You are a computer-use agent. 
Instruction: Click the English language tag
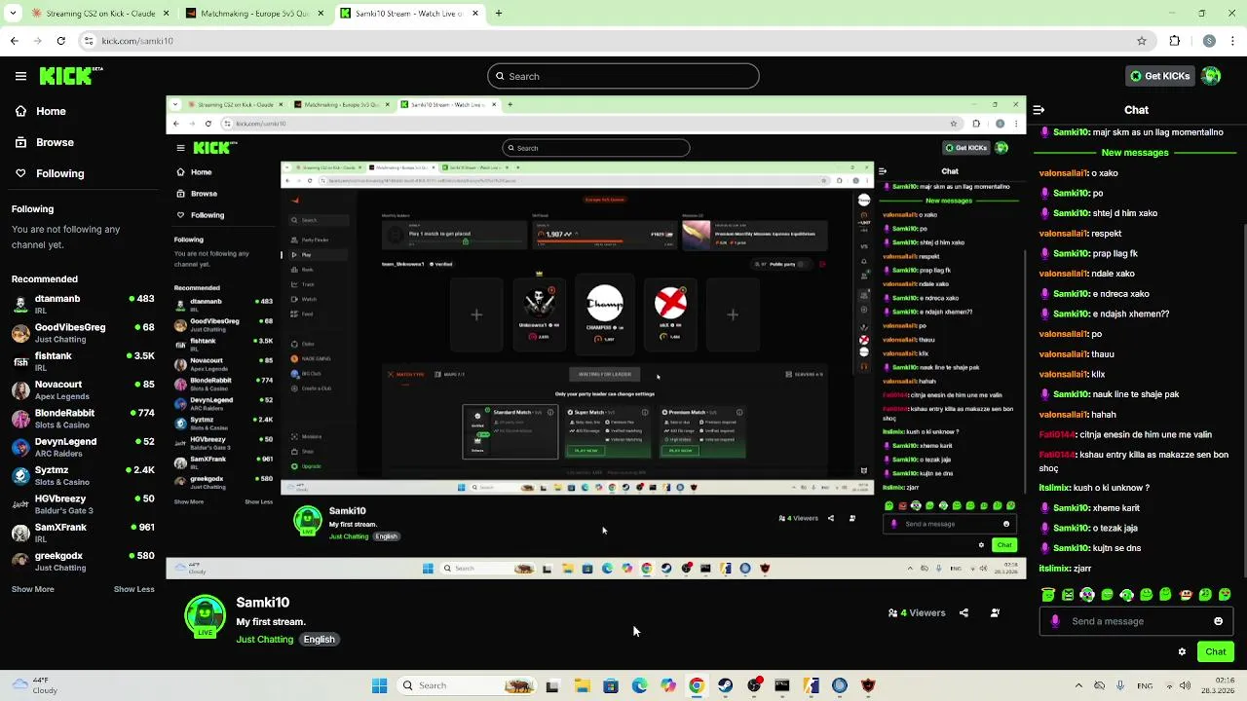[320, 640]
